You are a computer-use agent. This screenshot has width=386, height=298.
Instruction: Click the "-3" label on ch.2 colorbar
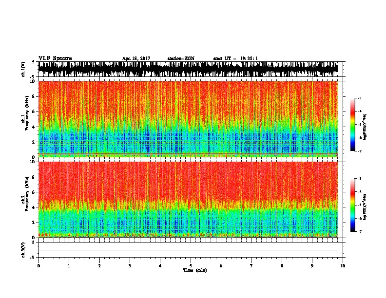coord(359,179)
